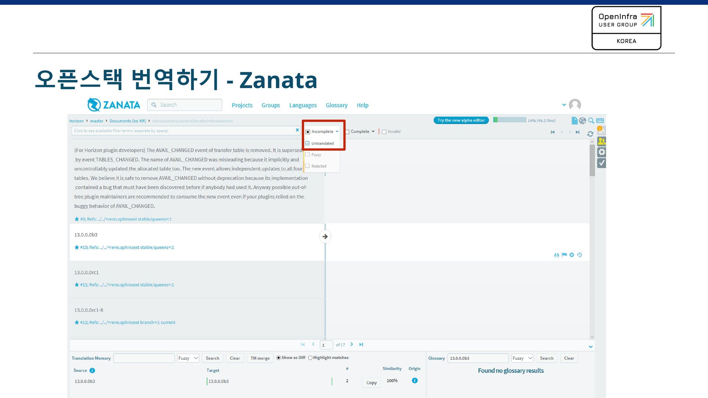Click the TM merge button
This screenshot has width=708, height=398.
click(260, 358)
